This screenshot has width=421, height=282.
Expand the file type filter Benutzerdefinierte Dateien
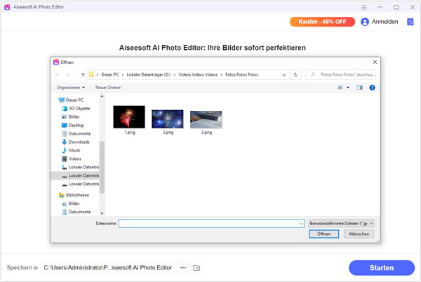click(341, 223)
